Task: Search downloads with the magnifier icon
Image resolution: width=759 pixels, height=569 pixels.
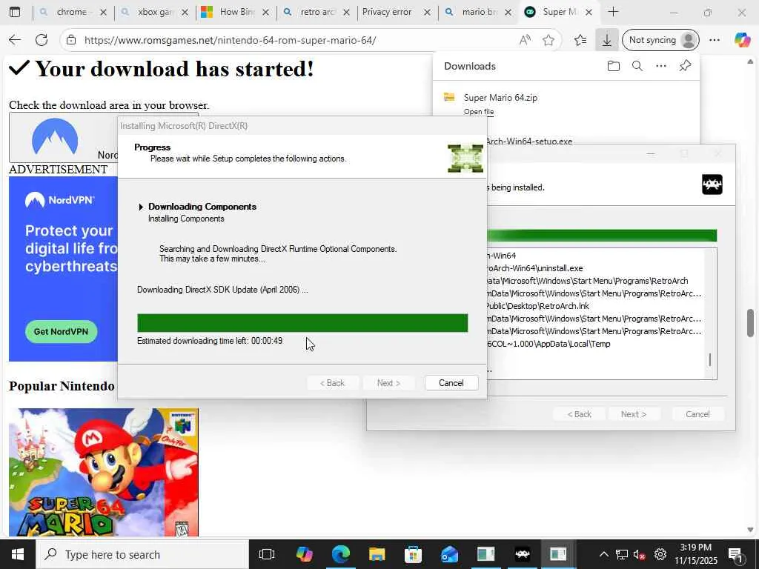Action: coord(637,66)
